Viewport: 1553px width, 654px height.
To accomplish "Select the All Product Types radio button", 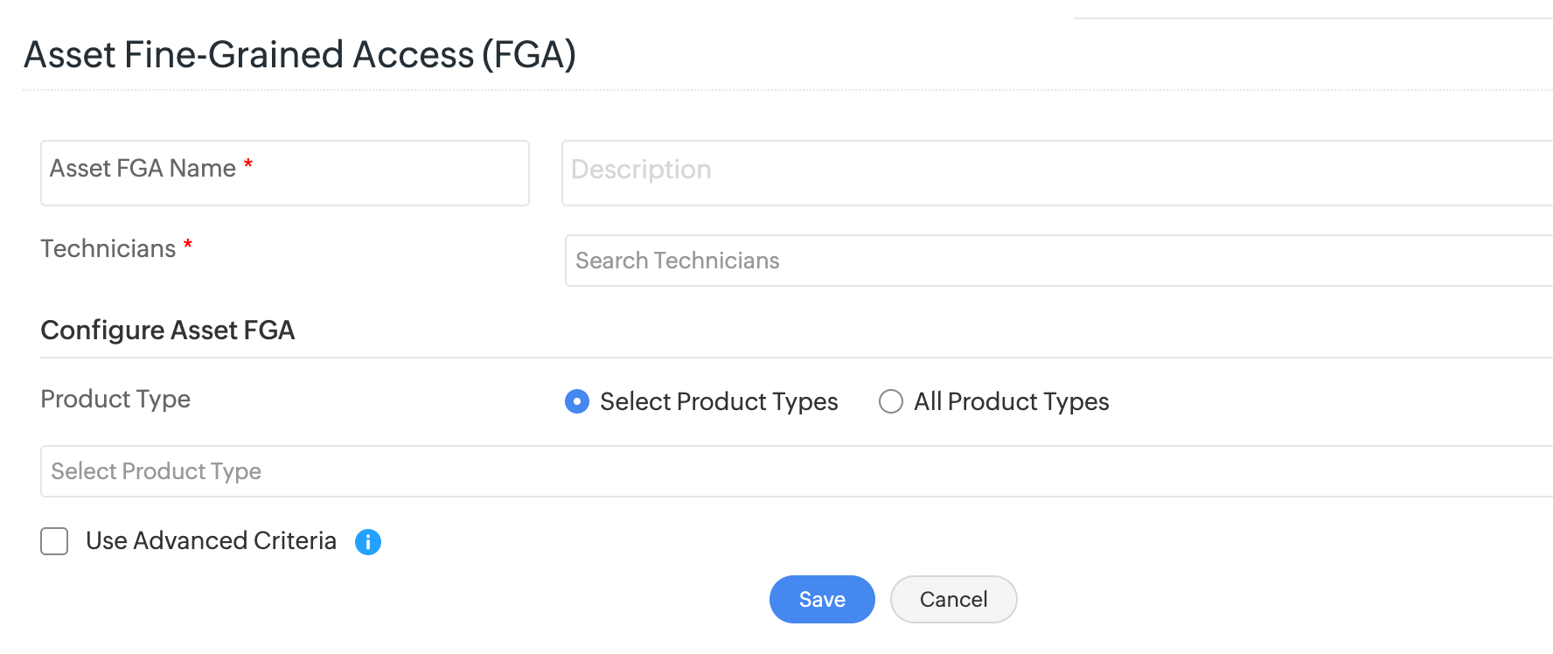I will 891,402.
